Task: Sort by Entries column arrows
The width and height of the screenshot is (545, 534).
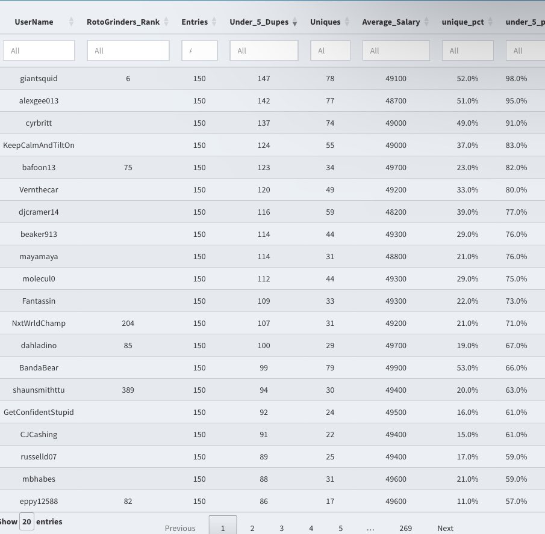Action: [214, 22]
